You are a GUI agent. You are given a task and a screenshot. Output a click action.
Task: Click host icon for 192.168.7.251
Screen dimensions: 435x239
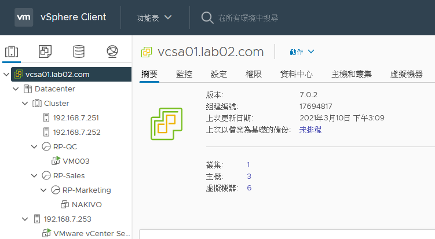[x=46, y=117]
